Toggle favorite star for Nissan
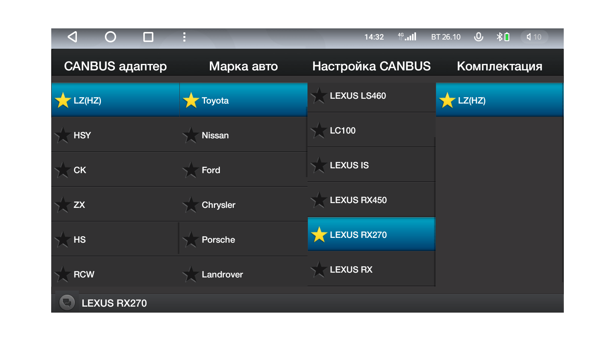Screen dimensions: 615x341 191,135
